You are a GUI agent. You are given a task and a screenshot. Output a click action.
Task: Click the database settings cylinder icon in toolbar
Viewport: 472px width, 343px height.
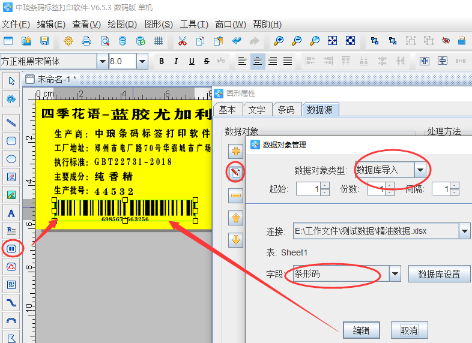(x=123, y=41)
